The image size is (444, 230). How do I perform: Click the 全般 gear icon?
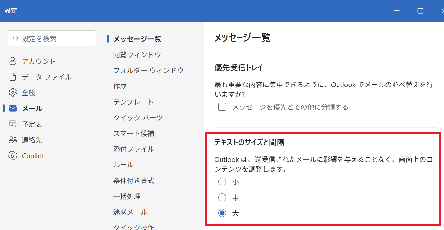tap(13, 93)
